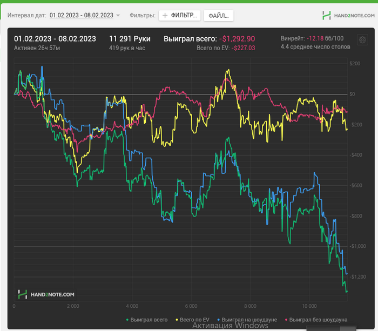Toggle yellow 'Всего по EV' legend series
378x331 pixels.
(192, 320)
